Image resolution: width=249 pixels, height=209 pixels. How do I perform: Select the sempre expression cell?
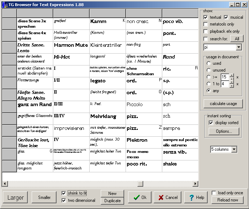tap(180, 131)
